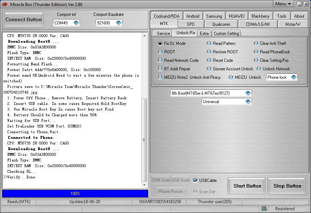Choose the Read Pattern radio button
Viewport: 311px width, 213px height.
pos(209,43)
